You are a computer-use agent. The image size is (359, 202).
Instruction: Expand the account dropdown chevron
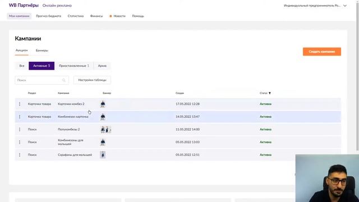coord(345,6)
